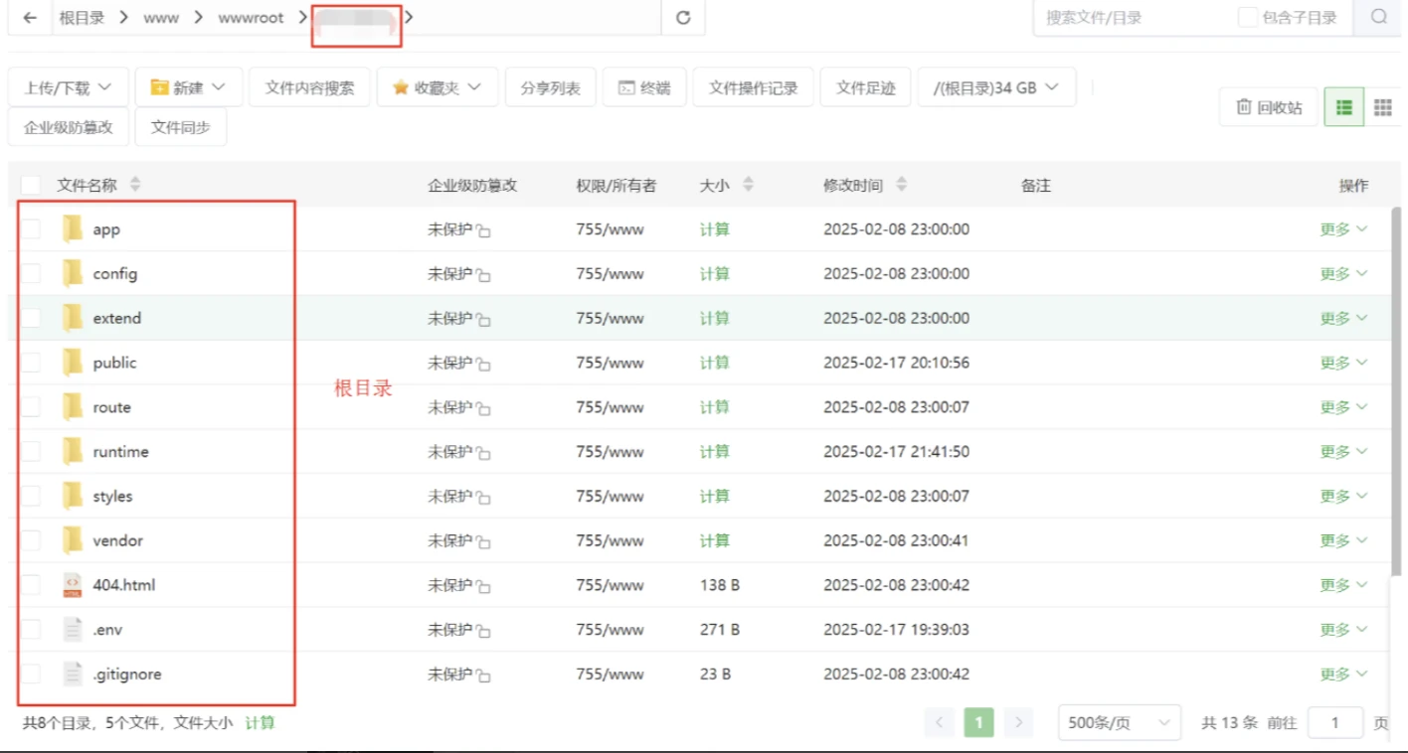Open the 终端 terminal icon button
The image size is (1408, 753).
click(x=644, y=86)
